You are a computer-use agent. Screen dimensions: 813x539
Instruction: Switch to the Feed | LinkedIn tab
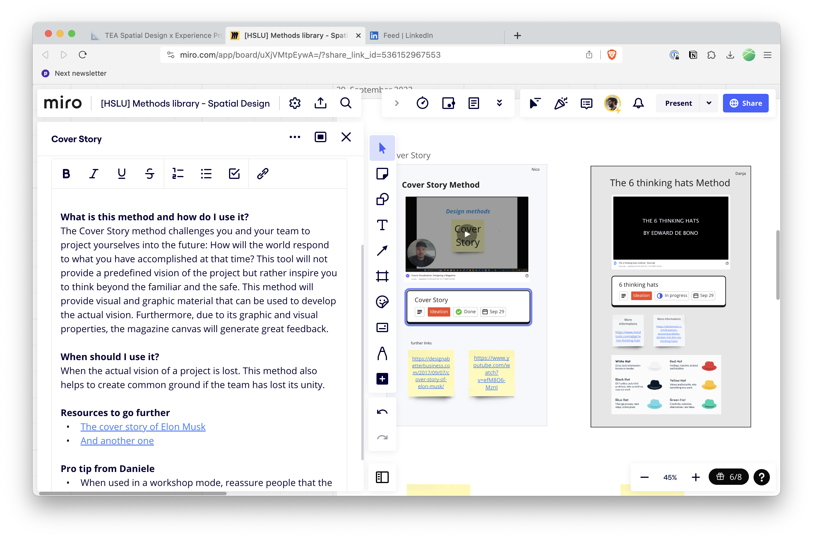pos(407,36)
